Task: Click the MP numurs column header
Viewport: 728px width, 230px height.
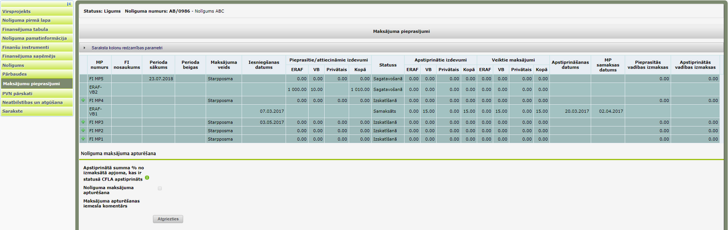Action: pos(99,65)
